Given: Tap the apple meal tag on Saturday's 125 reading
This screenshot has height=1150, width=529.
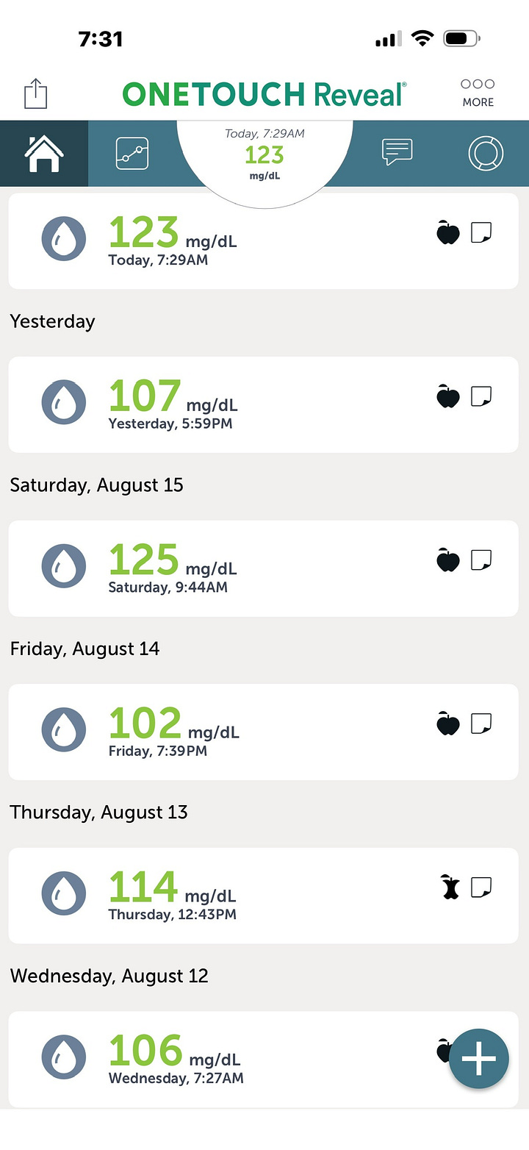Looking at the screenshot, I should coord(448,560).
